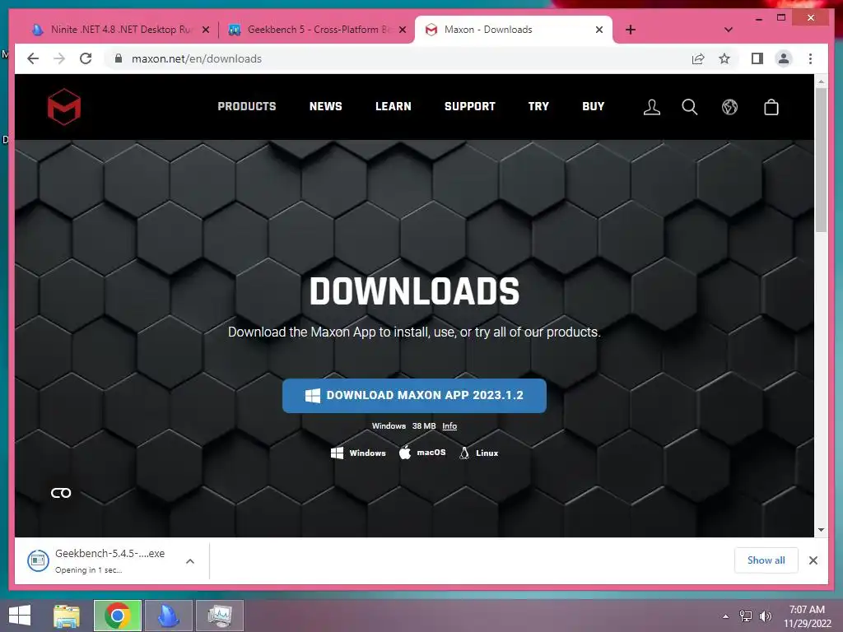Share this page via share icon
This screenshot has height=632, width=843.
click(x=698, y=58)
